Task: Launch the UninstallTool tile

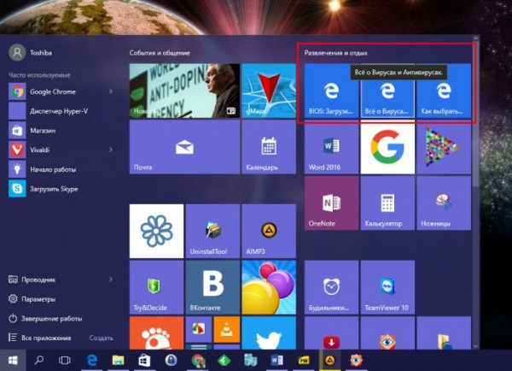Action: pyautogui.click(x=212, y=231)
